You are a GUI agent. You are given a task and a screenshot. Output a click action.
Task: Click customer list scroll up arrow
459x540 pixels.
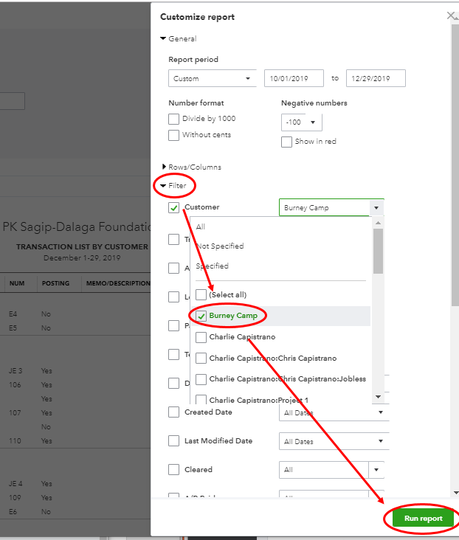[378, 223]
